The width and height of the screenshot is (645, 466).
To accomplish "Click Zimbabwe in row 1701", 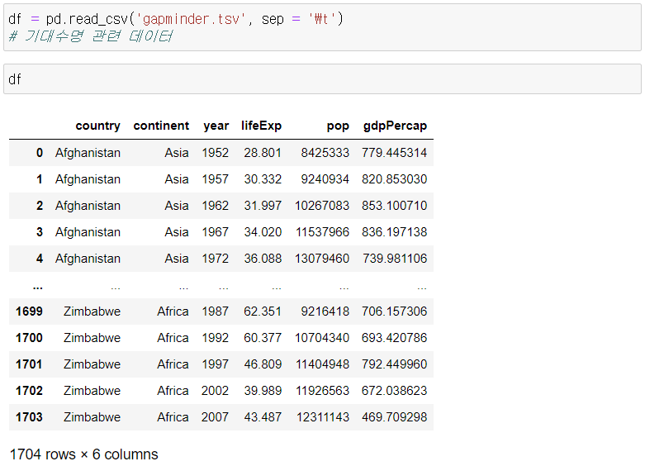I will click(x=92, y=364).
